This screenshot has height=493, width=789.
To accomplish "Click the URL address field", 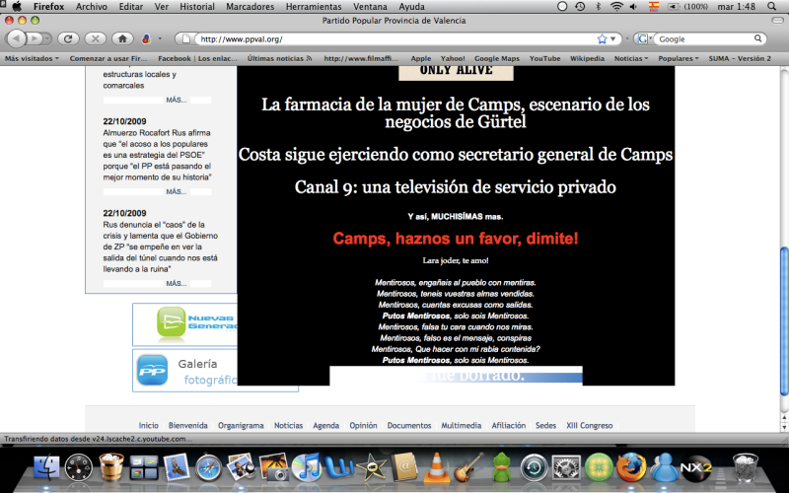I will pyautogui.click(x=394, y=38).
